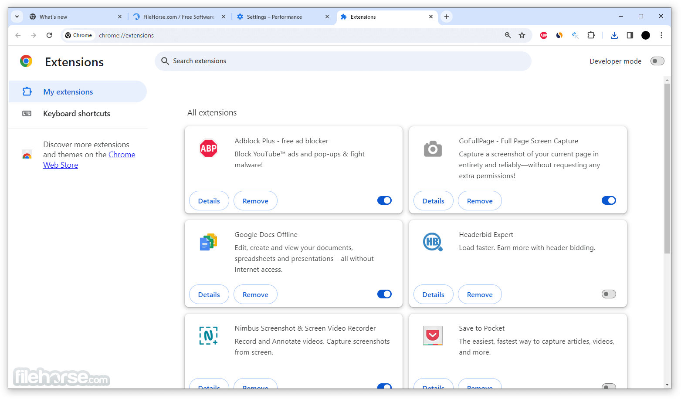The image size is (681, 399).
Task: Click the search magnifier in extensions search
Action: (165, 61)
